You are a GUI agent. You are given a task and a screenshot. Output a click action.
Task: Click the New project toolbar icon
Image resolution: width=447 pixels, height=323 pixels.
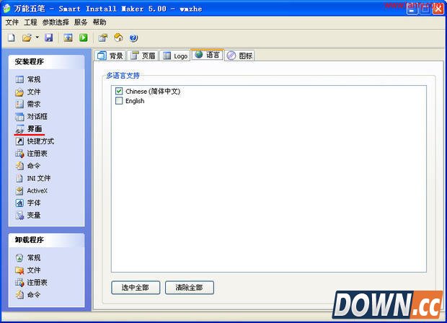tap(11, 37)
